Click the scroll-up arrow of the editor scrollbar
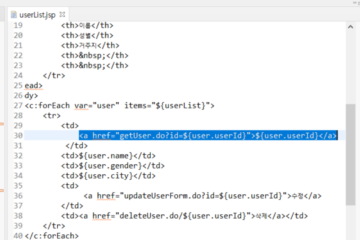360x240 pixels. (351, 27)
